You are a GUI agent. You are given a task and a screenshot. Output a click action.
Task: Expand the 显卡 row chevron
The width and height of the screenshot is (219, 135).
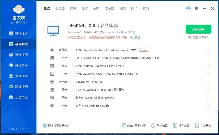(208, 66)
